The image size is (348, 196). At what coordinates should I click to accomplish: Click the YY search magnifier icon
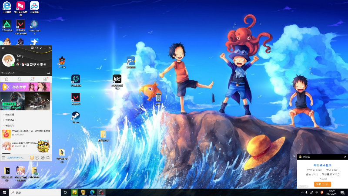click(48, 158)
